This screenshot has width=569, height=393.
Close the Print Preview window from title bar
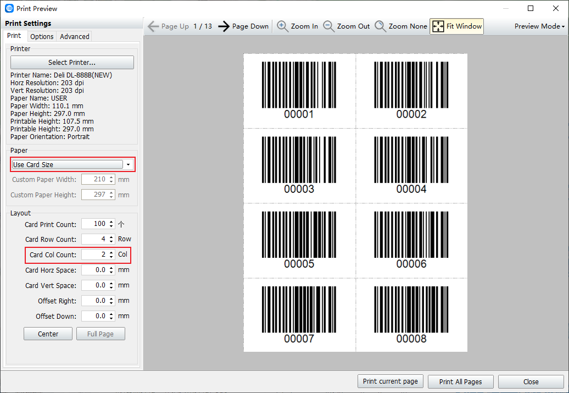pos(556,8)
